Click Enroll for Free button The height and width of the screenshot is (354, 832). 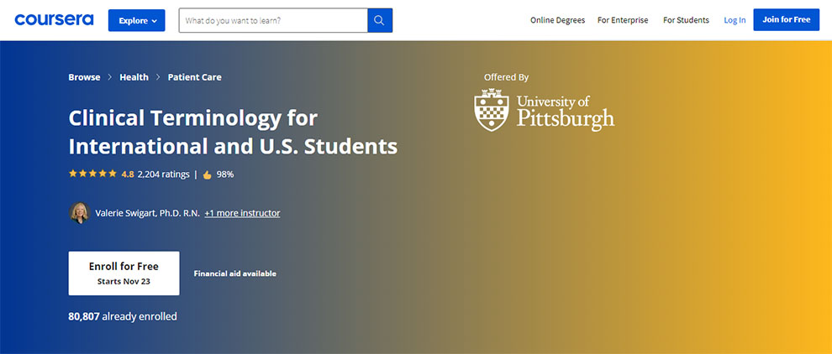[124, 273]
